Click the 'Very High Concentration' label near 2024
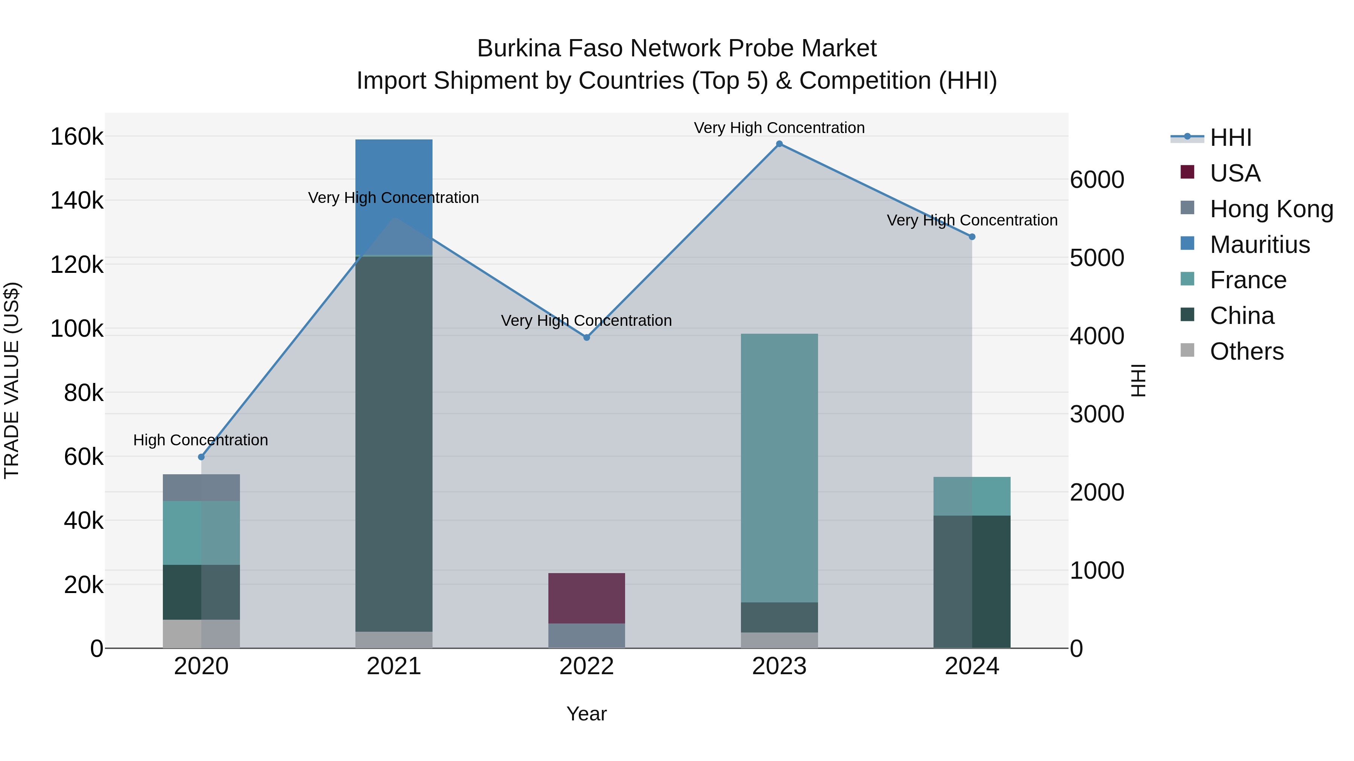 tap(972, 221)
